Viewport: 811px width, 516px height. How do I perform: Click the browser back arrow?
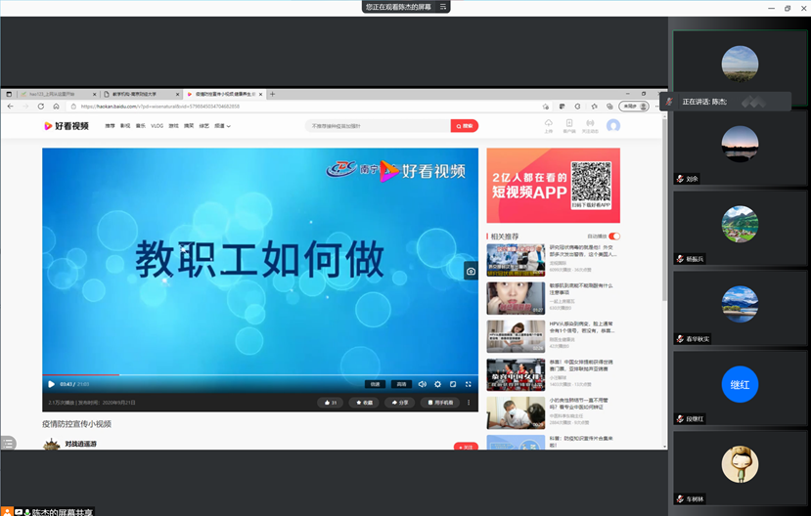pyautogui.click(x=10, y=106)
